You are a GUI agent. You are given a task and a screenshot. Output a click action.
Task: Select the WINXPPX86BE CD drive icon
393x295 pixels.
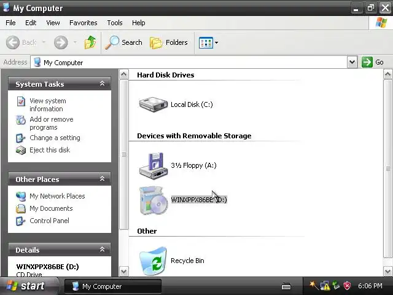point(153,200)
